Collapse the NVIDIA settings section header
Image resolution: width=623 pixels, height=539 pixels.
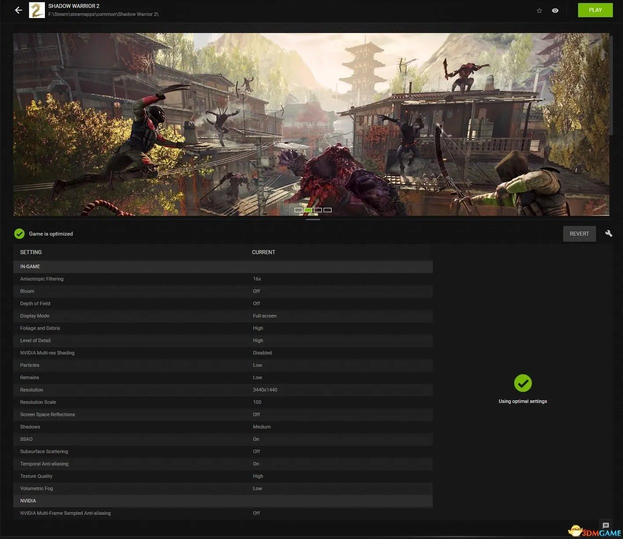28,501
